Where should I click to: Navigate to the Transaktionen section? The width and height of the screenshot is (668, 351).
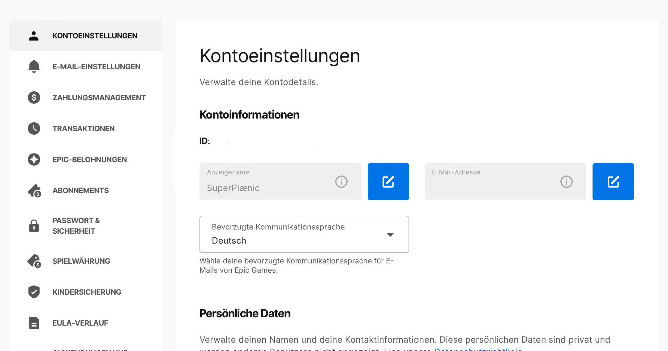(84, 128)
